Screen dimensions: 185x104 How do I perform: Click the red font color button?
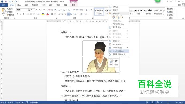pos(48,14)
